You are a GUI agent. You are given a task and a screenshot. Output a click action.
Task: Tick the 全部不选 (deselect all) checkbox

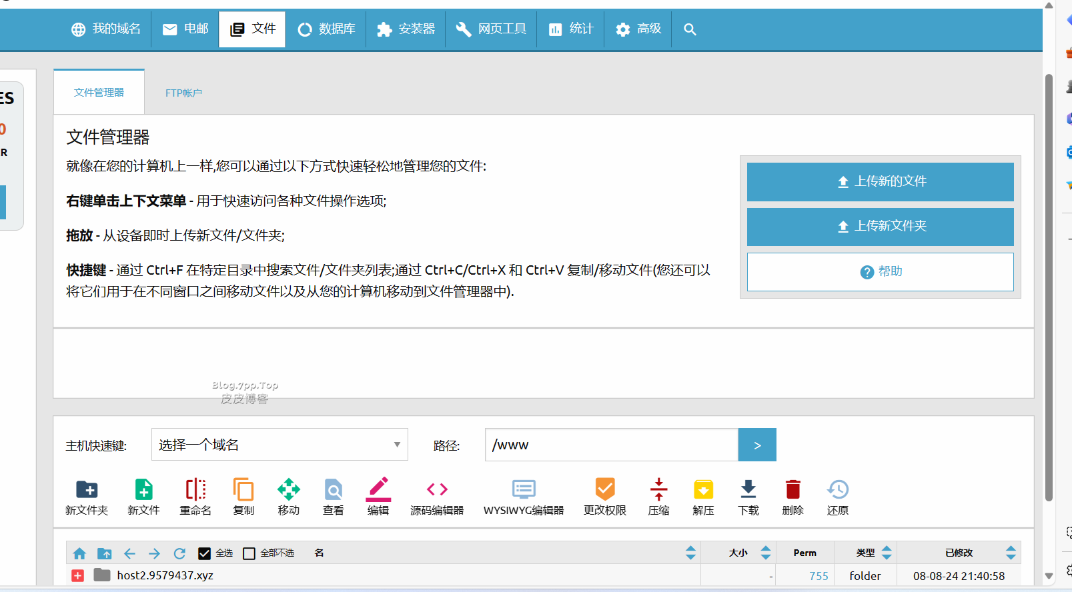[x=249, y=553]
